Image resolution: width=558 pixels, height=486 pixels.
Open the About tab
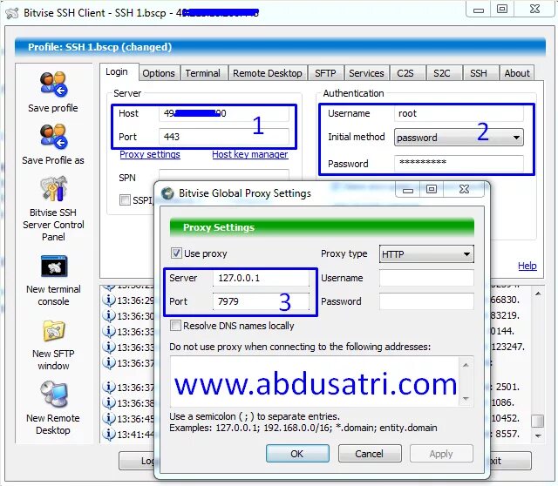517,73
